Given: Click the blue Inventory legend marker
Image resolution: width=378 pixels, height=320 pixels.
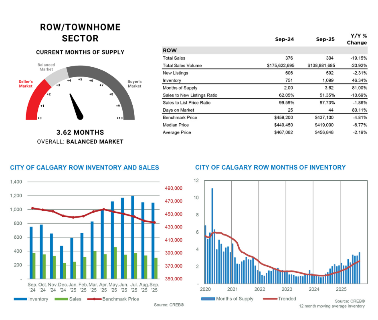Looking at the screenshot, I should pos(20,299).
